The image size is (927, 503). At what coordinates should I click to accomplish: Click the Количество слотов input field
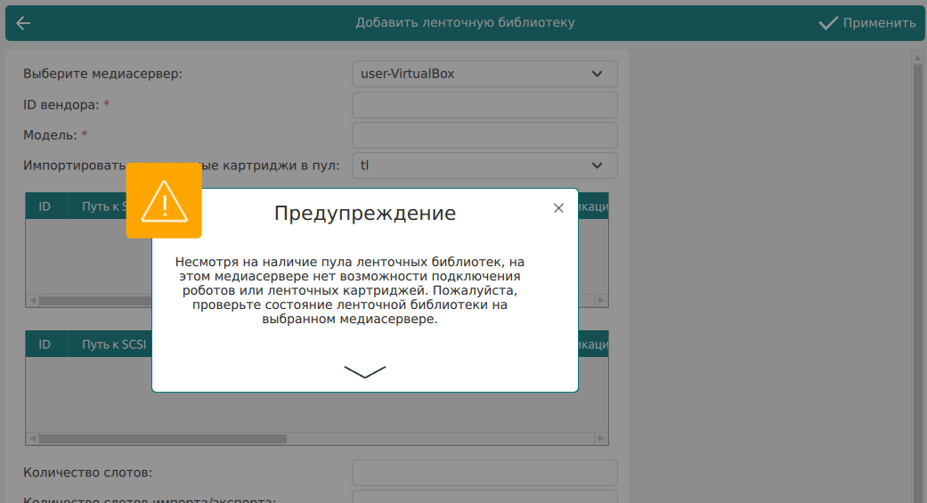[484, 473]
